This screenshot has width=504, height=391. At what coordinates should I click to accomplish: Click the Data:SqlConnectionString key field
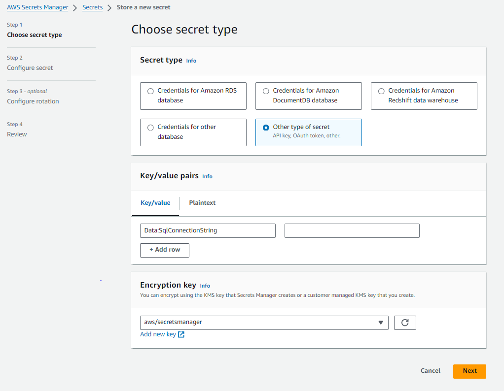pos(208,230)
